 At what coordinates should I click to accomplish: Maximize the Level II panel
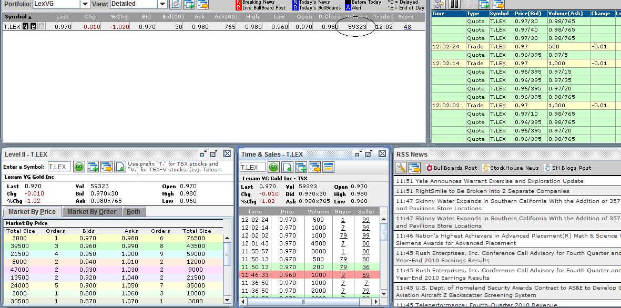point(214,153)
